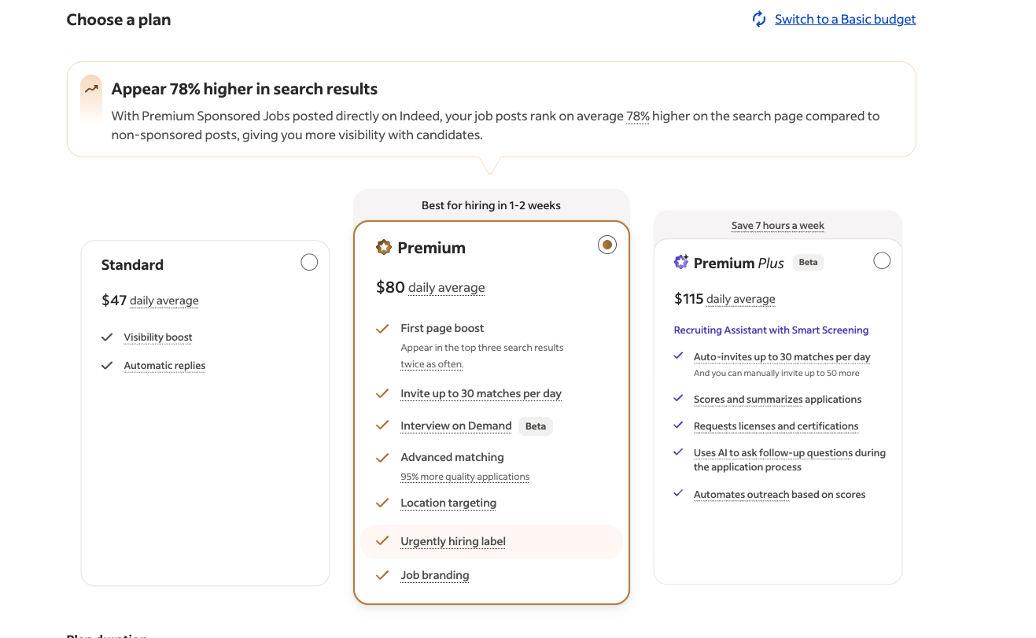Open the Switch to a Basic budget link
Viewport: 1036px width, 638px height.
click(x=845, y=19)
